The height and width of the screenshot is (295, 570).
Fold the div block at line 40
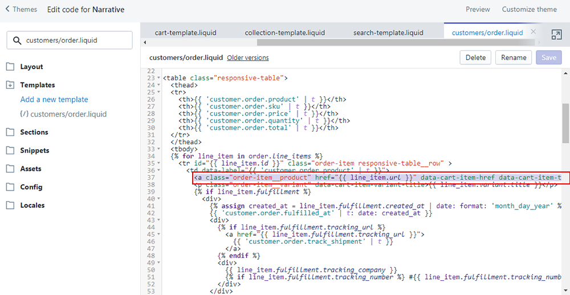[x=158, y=199]
